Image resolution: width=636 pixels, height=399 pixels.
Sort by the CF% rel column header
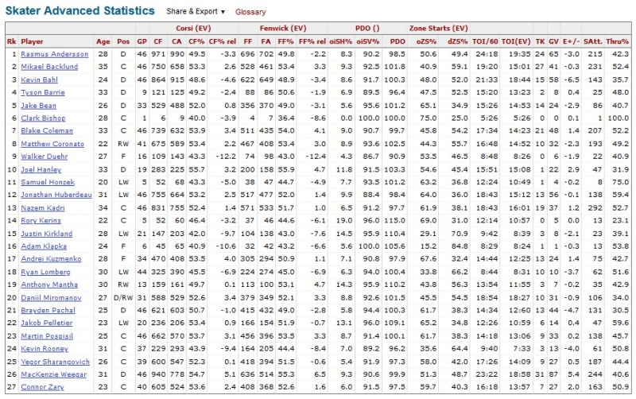click(x=223, y=41)
